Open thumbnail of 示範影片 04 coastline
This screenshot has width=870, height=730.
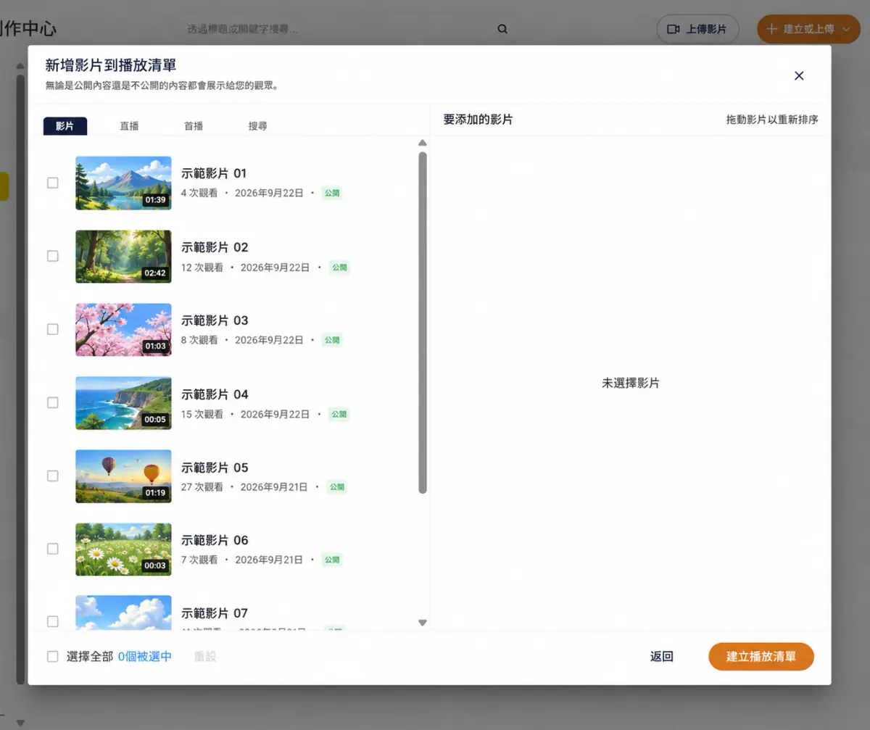pos(123,402)
